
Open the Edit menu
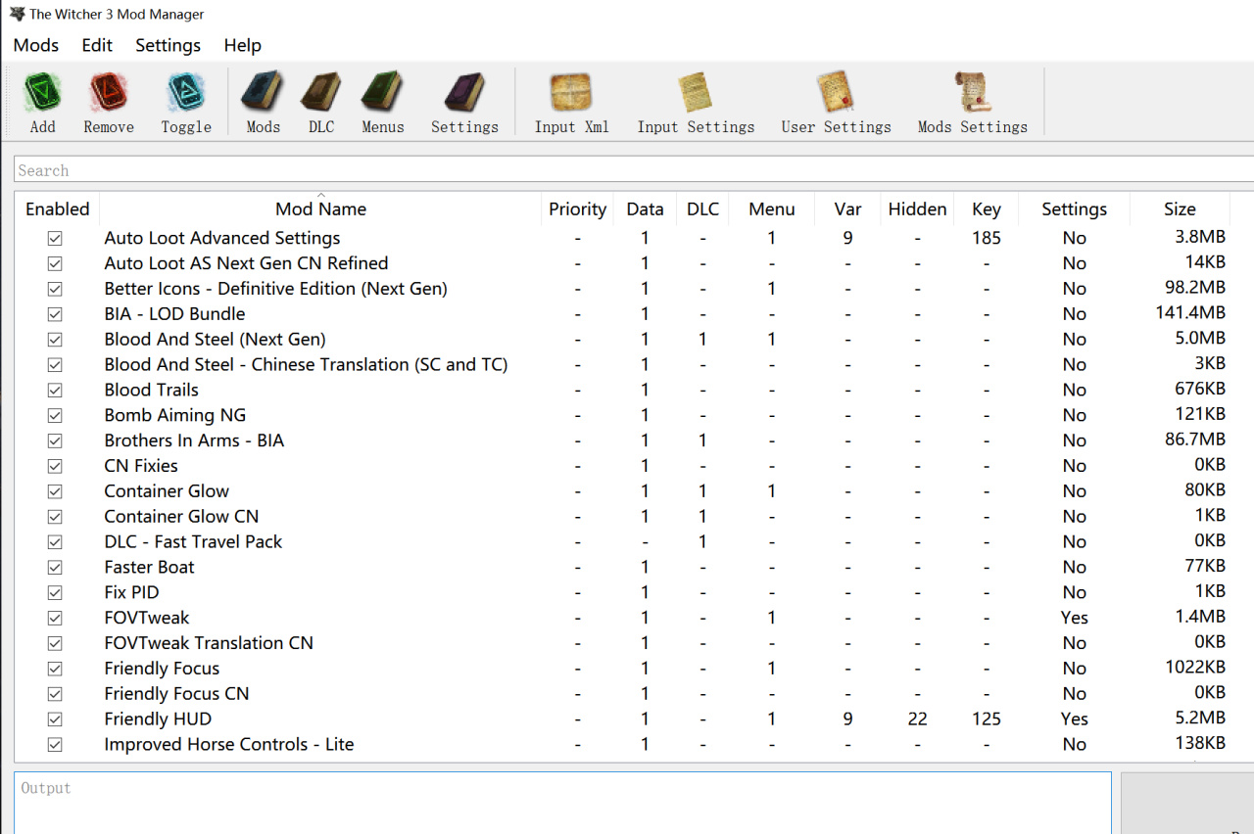point(97,45)
